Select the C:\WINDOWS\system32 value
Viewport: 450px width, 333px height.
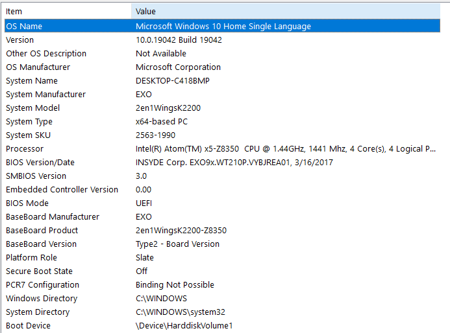pos(181,312)
